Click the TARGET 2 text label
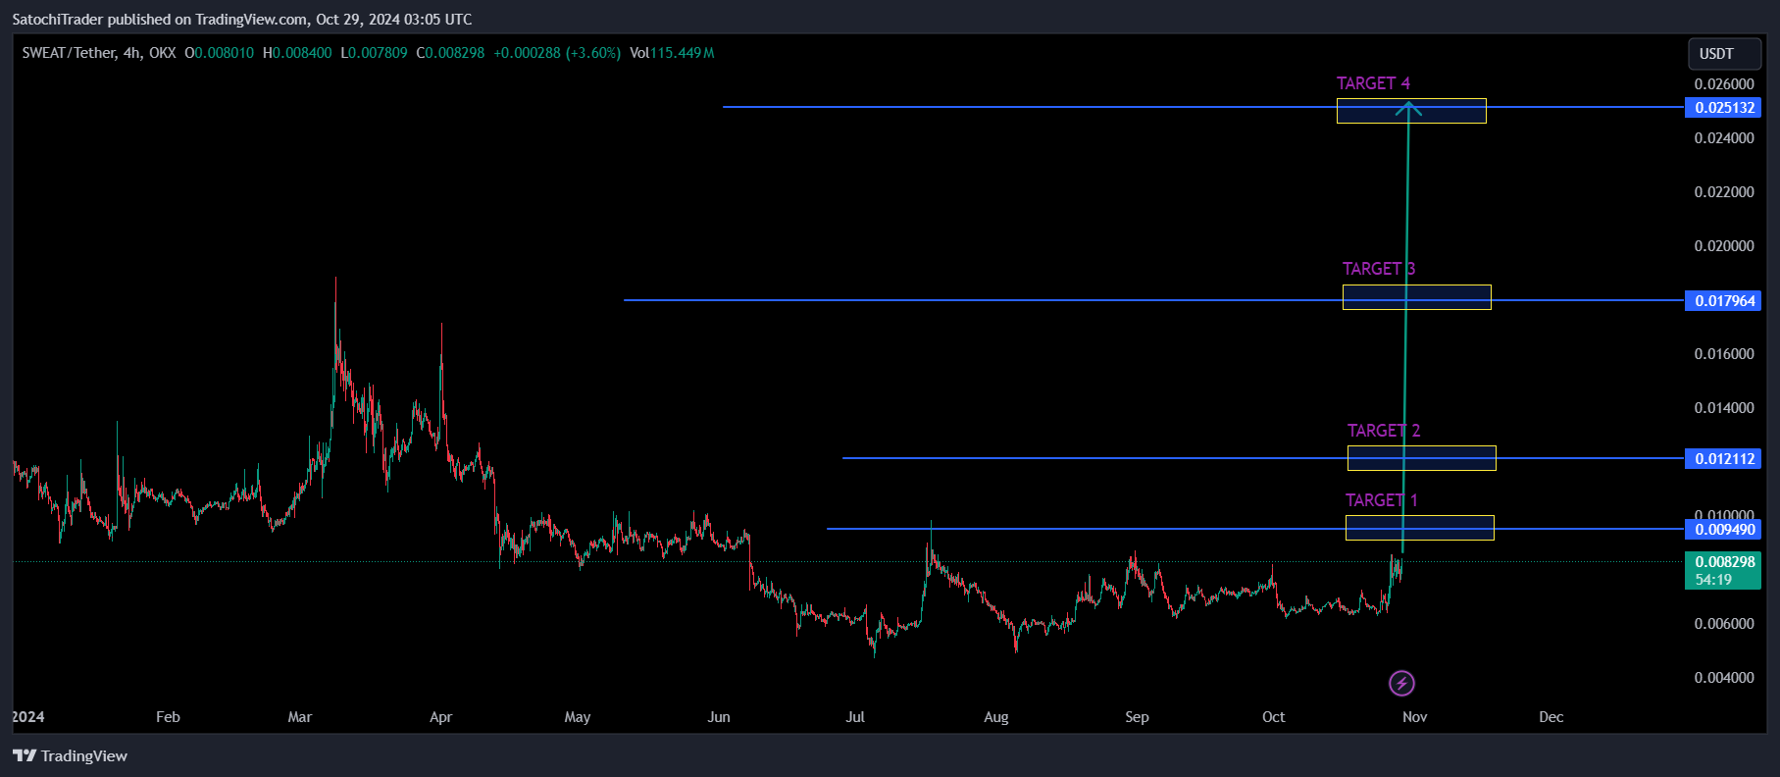 [1384, 431]
